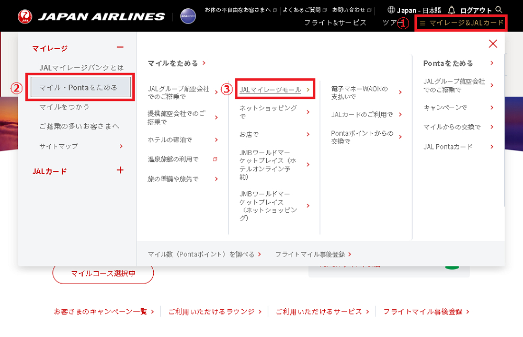Click the マイルをためる heading link
The width and height of the screenshot is (523, 337).
[x=176, y=63]
